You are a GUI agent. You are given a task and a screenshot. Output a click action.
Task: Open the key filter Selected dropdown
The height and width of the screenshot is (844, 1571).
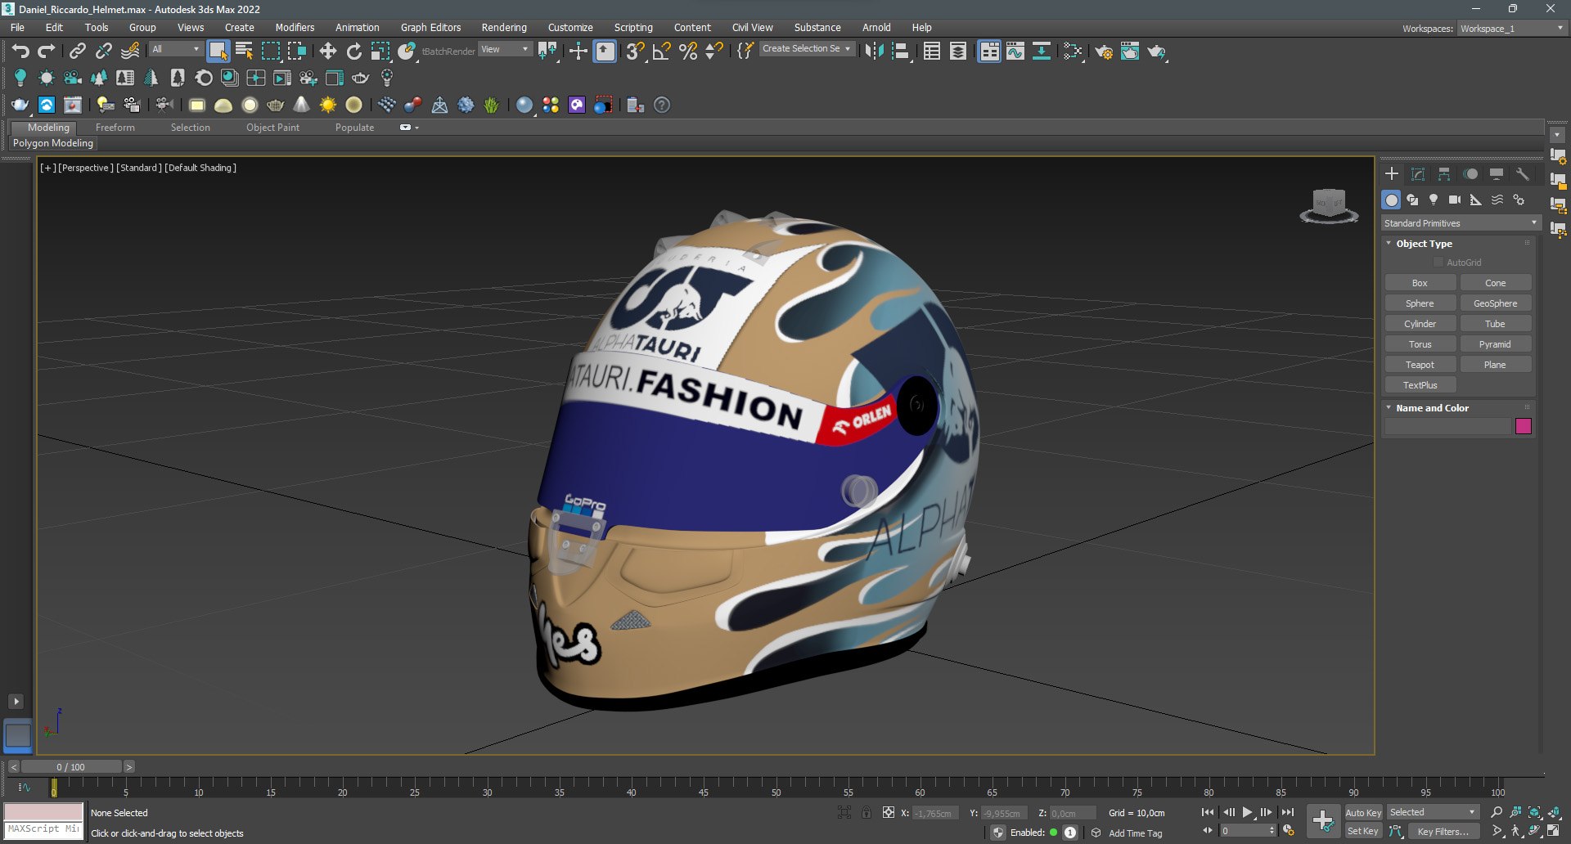click(1433, 812)
